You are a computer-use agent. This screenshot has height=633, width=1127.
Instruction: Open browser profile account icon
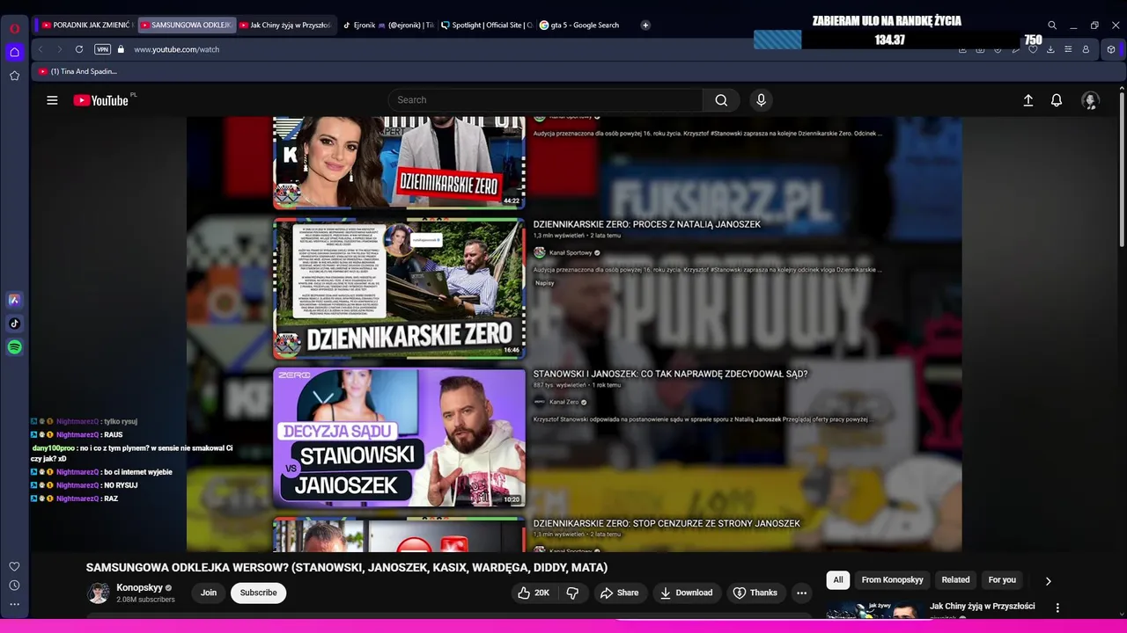(1086, 49)
